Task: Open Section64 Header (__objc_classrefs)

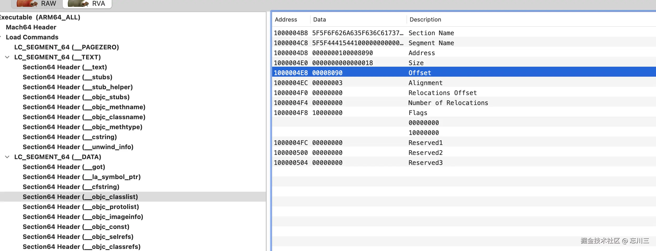Action: tap(82, 247)
